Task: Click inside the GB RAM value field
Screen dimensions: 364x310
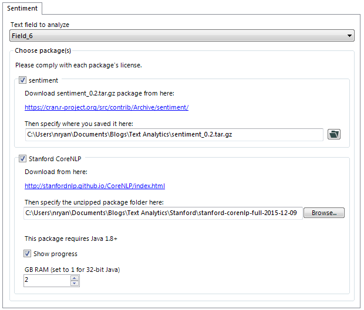Action: click(46, 281)
